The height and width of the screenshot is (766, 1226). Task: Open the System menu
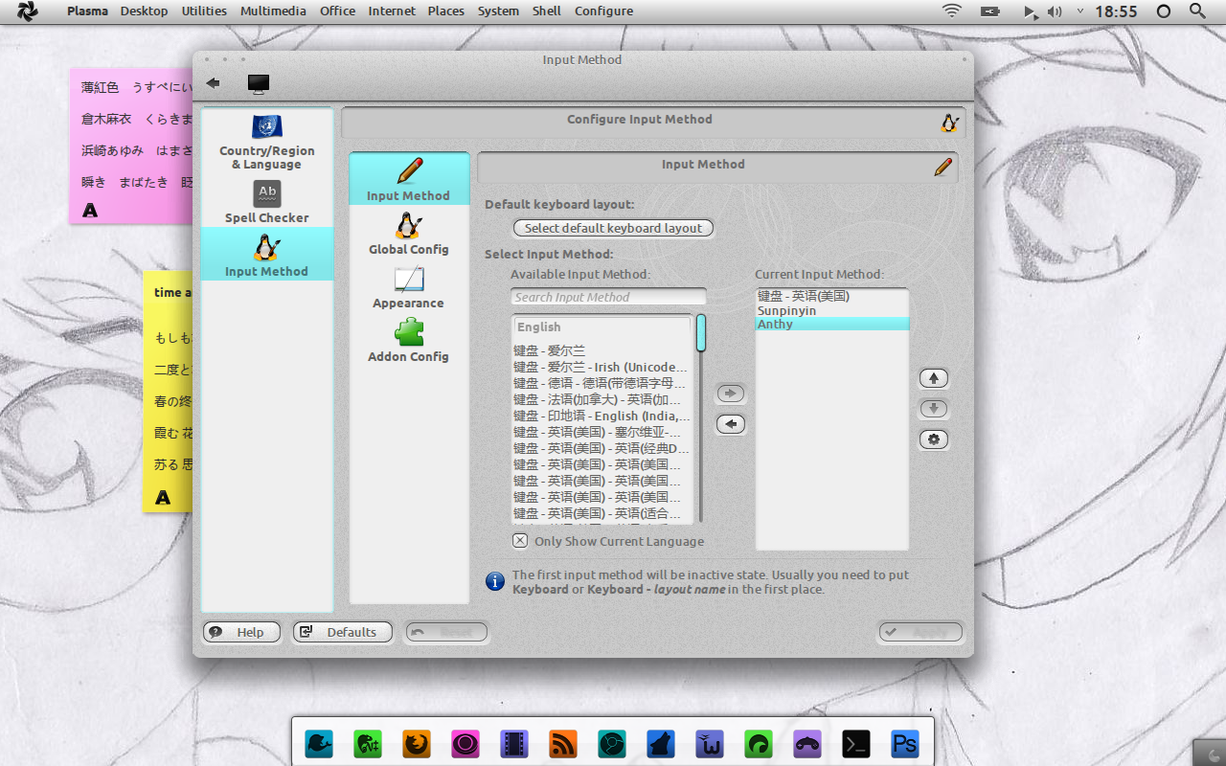click(498, 11)
